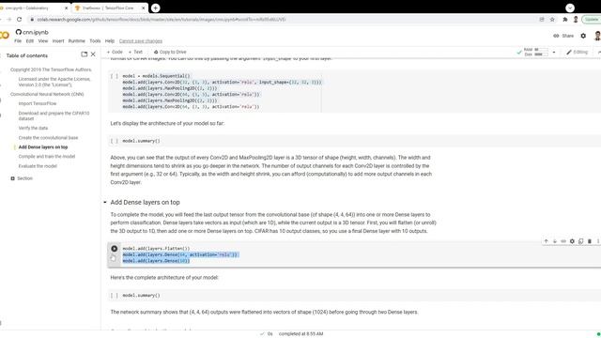
Task: Close the TensorFlow Core tab
Action: 144,8
